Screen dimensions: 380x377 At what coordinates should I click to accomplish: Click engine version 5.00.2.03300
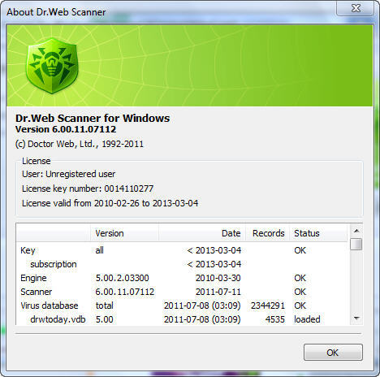(x=122, y=278)
